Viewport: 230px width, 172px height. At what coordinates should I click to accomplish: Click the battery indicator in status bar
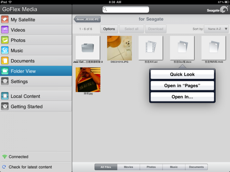[226, 2]
